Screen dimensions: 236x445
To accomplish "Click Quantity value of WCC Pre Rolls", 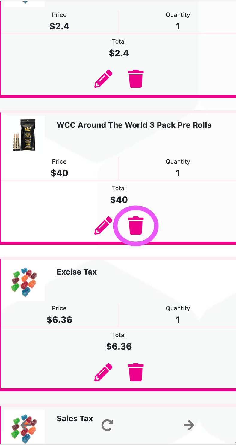I will click(178, 173).
